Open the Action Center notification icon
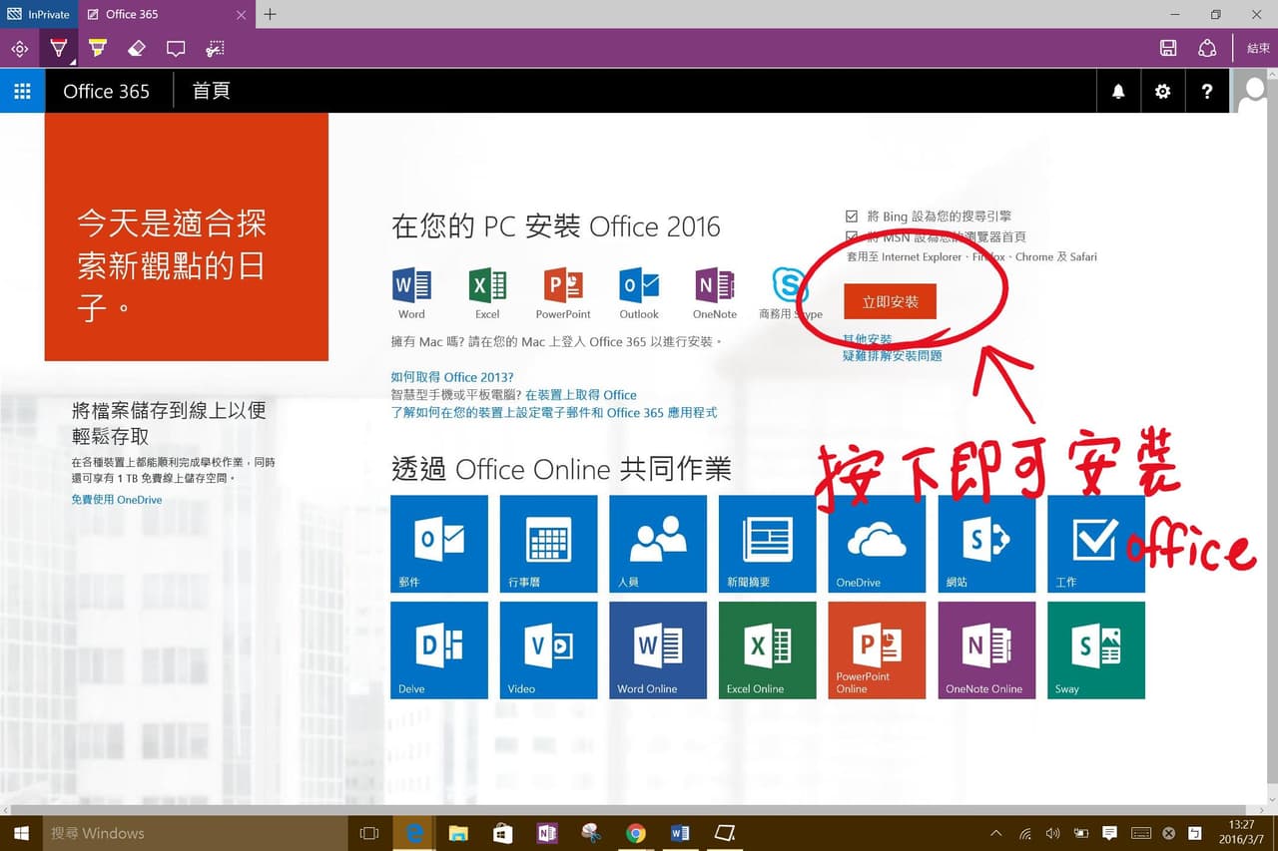This screenshot has height=851, width=1278. coord(1109,833)
